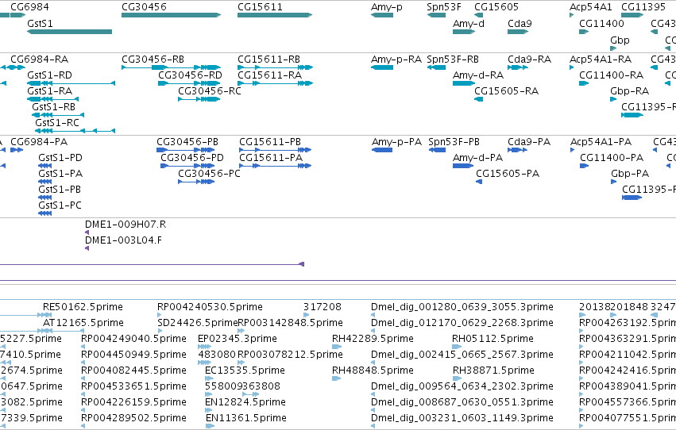The width and height of the screenshot is (676, 430).
Task: Click the CG11400-RA transcript label
Action: click(x=612, y=75)
